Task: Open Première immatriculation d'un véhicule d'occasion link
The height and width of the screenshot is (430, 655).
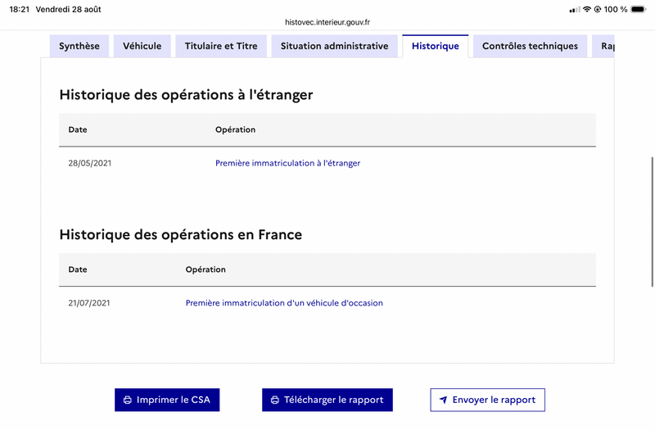Action: (284, 303)
